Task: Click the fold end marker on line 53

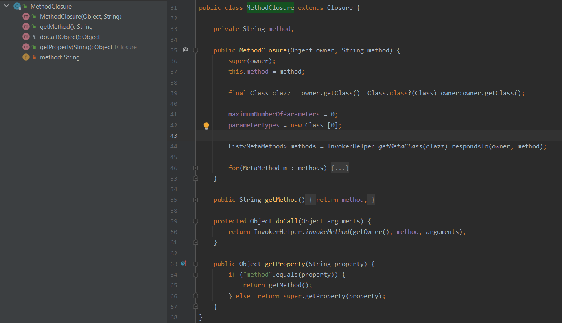Action: coord(195,178)
